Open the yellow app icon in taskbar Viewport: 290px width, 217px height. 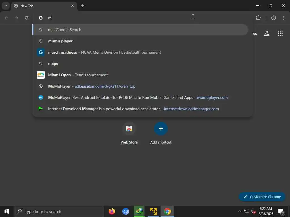click(153, 211)
